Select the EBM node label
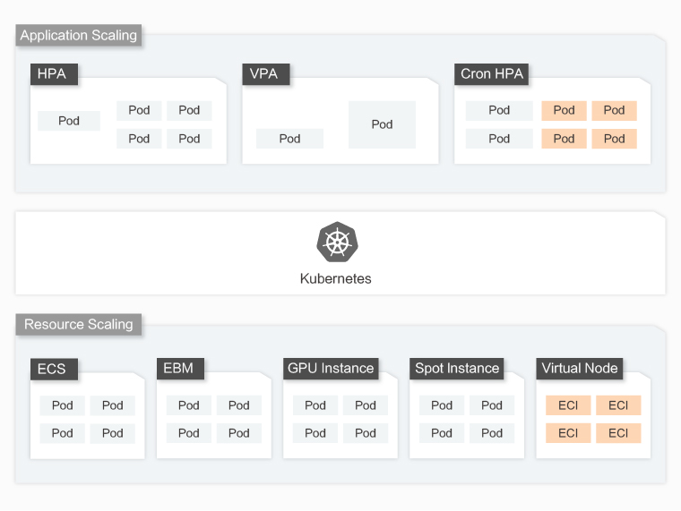Screen dimensions: 681x511 click(x=178, y=368)
